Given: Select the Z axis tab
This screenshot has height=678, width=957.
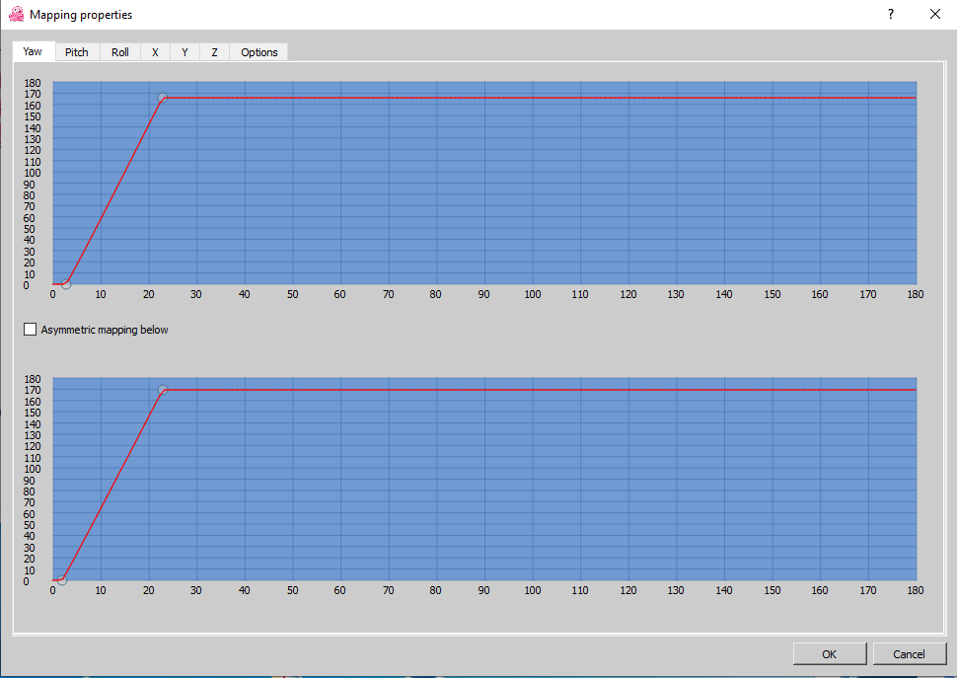Looking at the screenshot, I should pos(214,52).
